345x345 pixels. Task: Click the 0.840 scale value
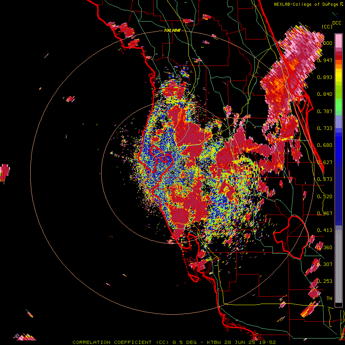(x=325, y=94)
